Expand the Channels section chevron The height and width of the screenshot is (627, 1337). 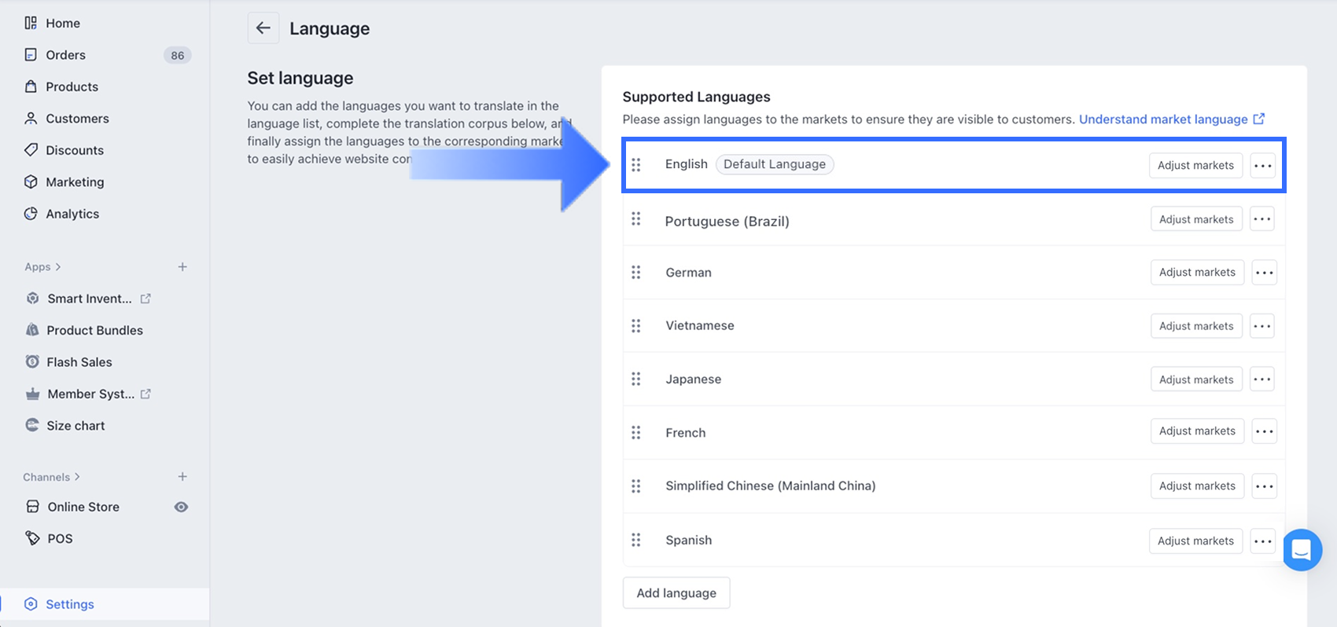[x=77, y=477]
